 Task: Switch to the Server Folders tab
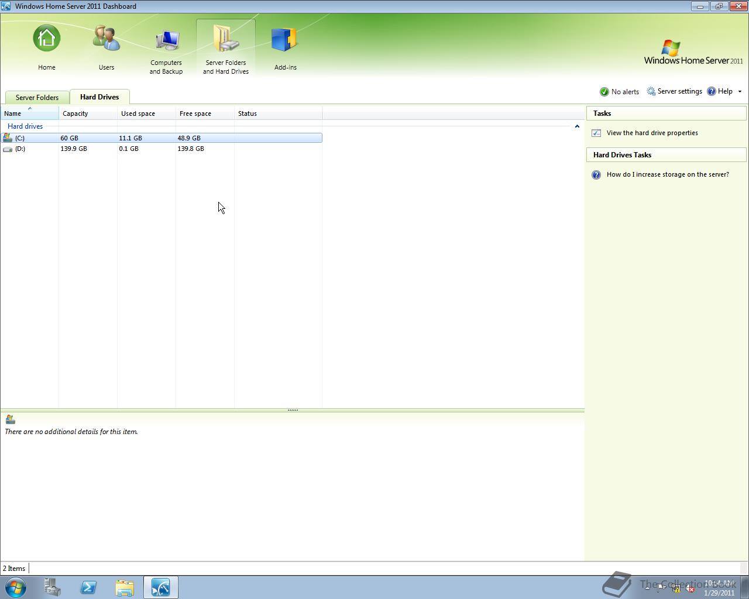tap(37, 98)
